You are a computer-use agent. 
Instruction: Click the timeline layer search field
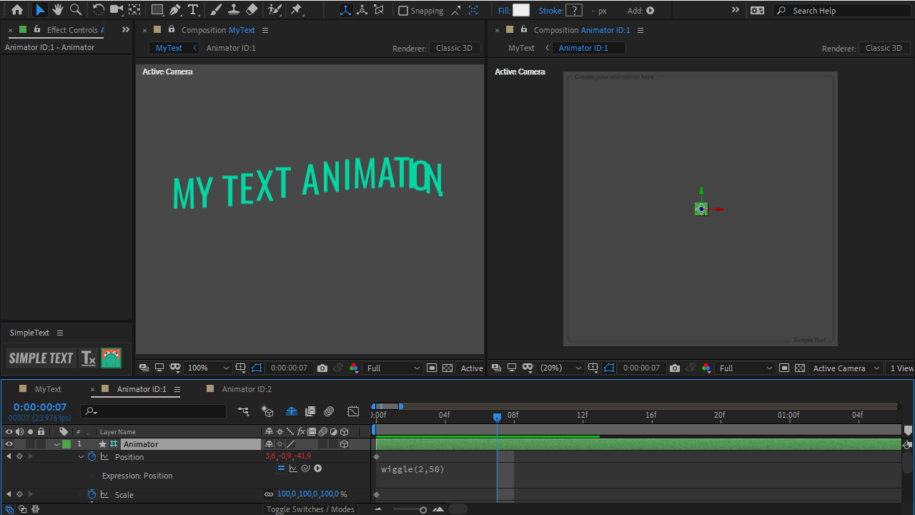(x=153, y=411)
